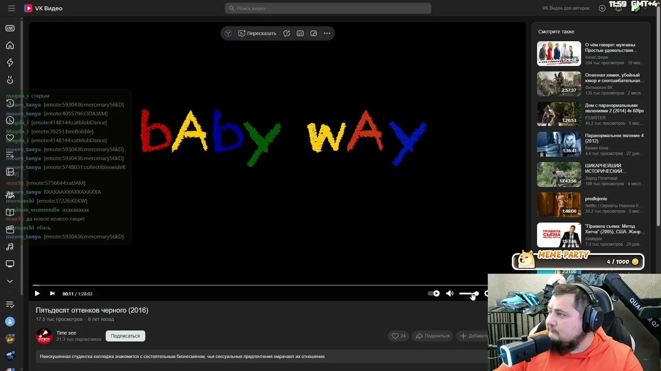
Task: Open the clapperboard movies icon in sidebar
Action: [10, 229]
